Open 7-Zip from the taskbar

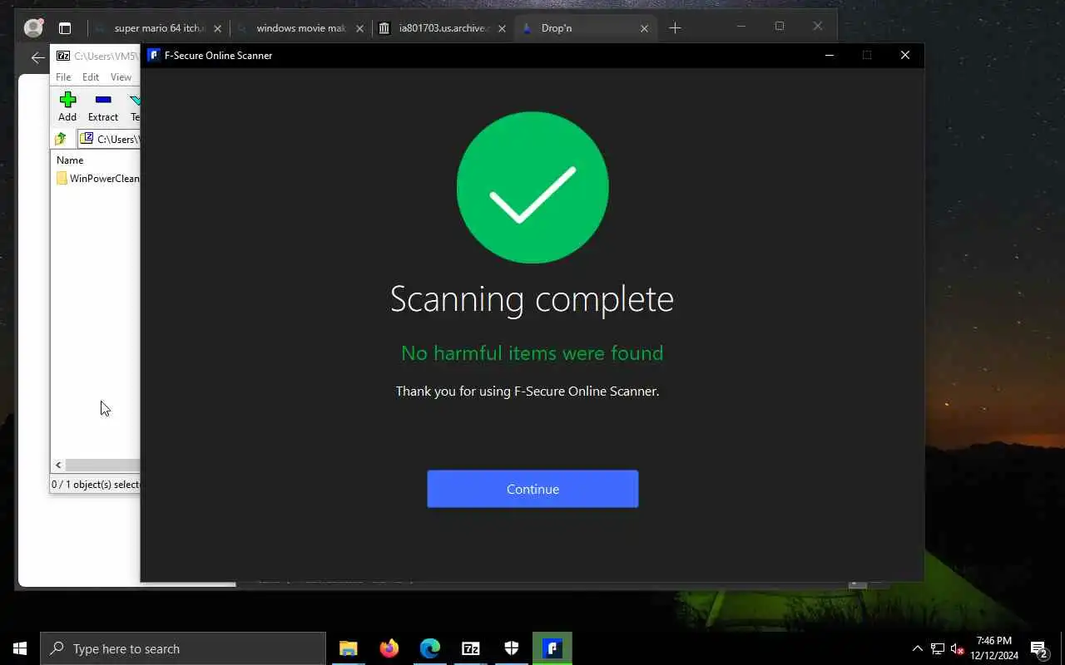coord(470,648)
